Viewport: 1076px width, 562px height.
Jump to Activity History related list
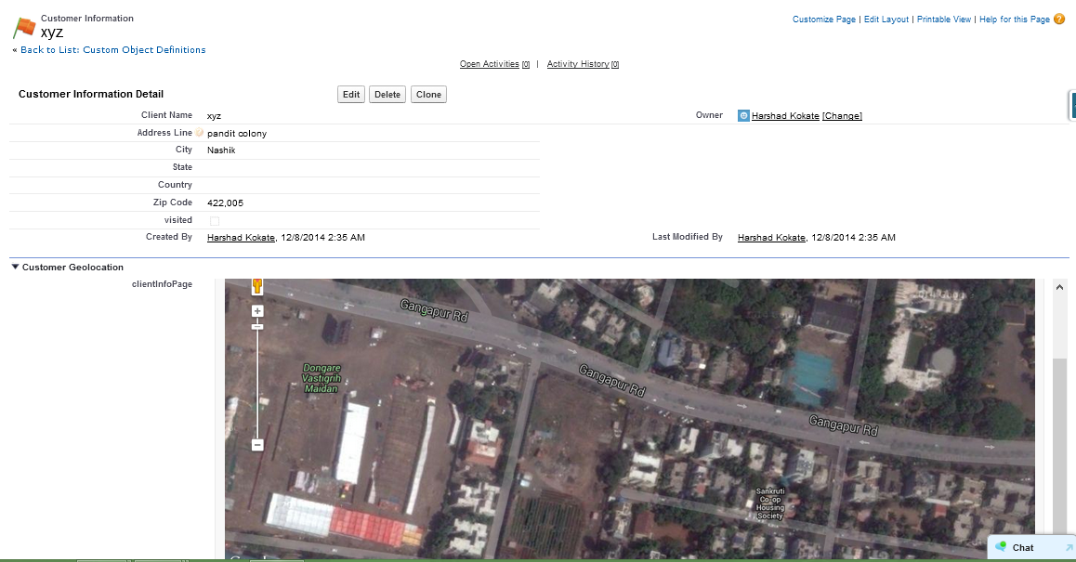(577, 64)
